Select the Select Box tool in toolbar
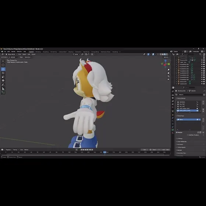Image resolution: width=206 pixels, height=206 pixels. pyautogui.click(x=3, y=61)
